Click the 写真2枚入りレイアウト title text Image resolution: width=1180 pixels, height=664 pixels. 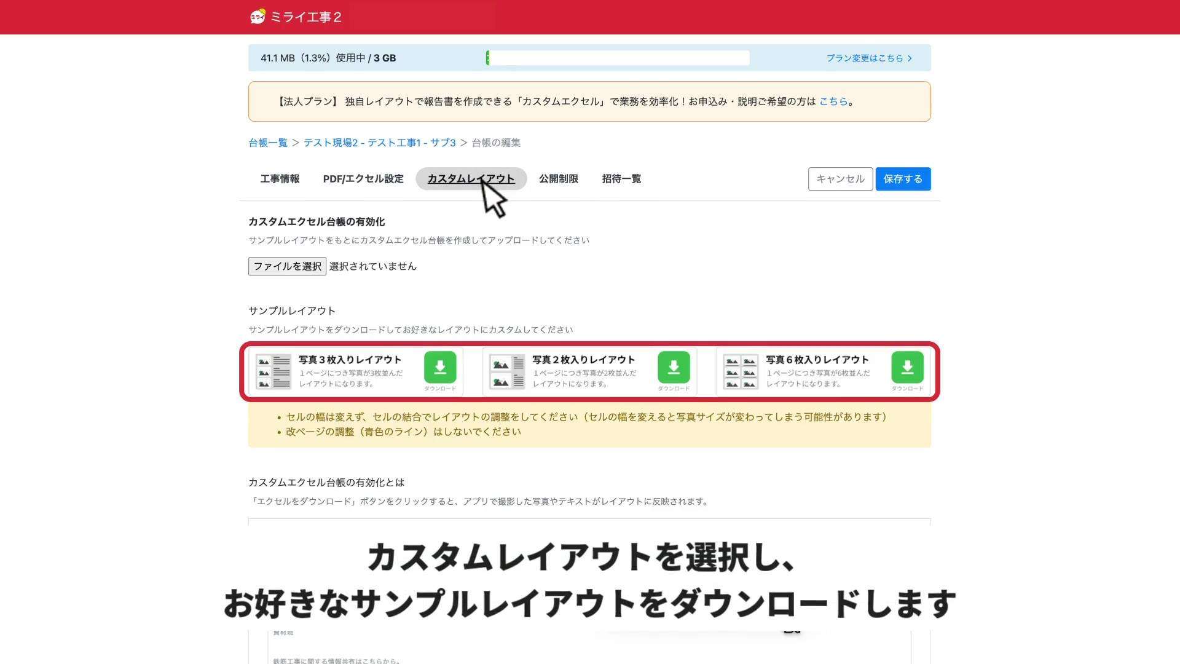click(x=584, y=360)
